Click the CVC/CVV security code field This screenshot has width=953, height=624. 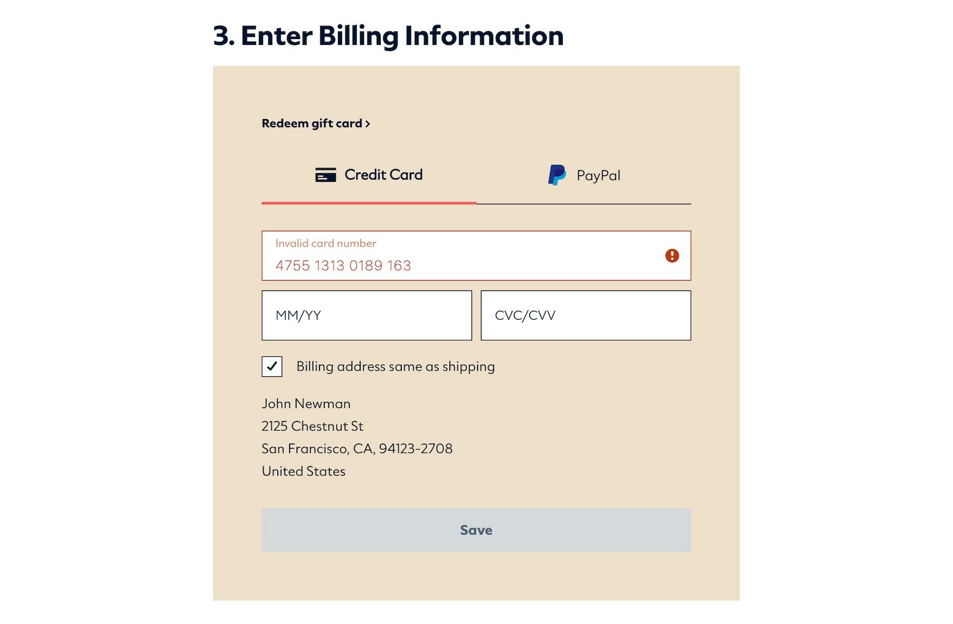click(585, 315)
